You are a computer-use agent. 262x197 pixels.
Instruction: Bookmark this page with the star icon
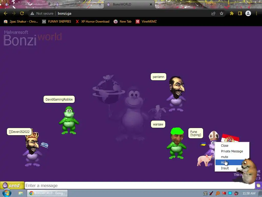click(222, 13)
